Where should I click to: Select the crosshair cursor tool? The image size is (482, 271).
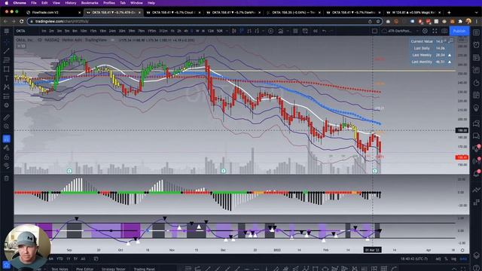click(7, 42)
